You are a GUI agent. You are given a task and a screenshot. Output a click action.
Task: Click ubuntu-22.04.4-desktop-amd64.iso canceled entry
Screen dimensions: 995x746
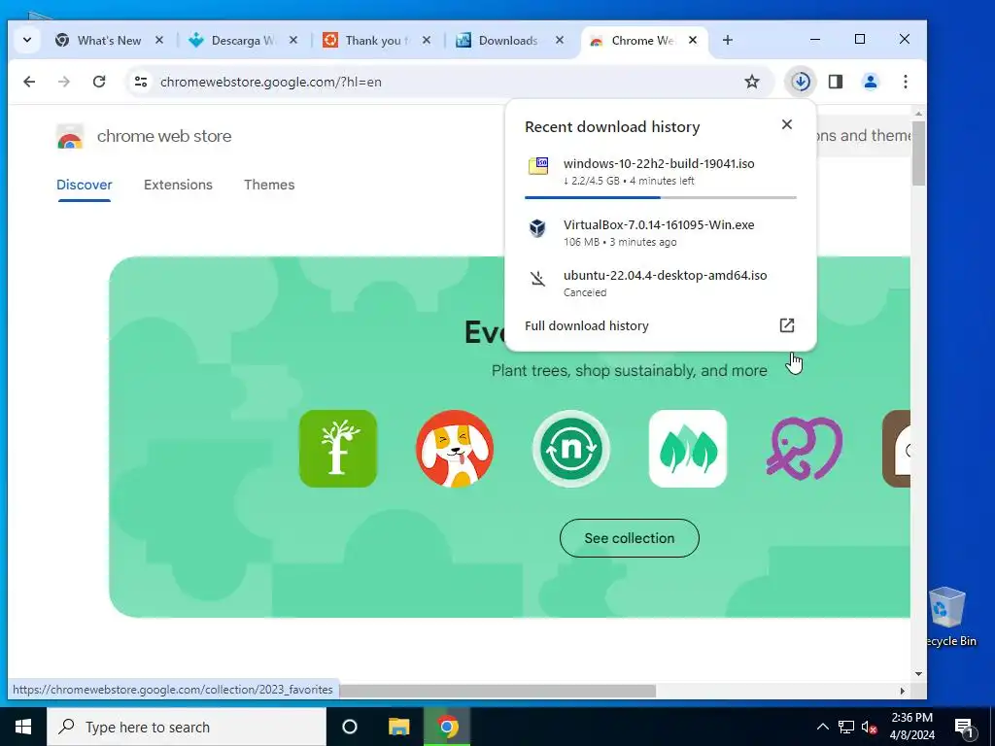661,283
